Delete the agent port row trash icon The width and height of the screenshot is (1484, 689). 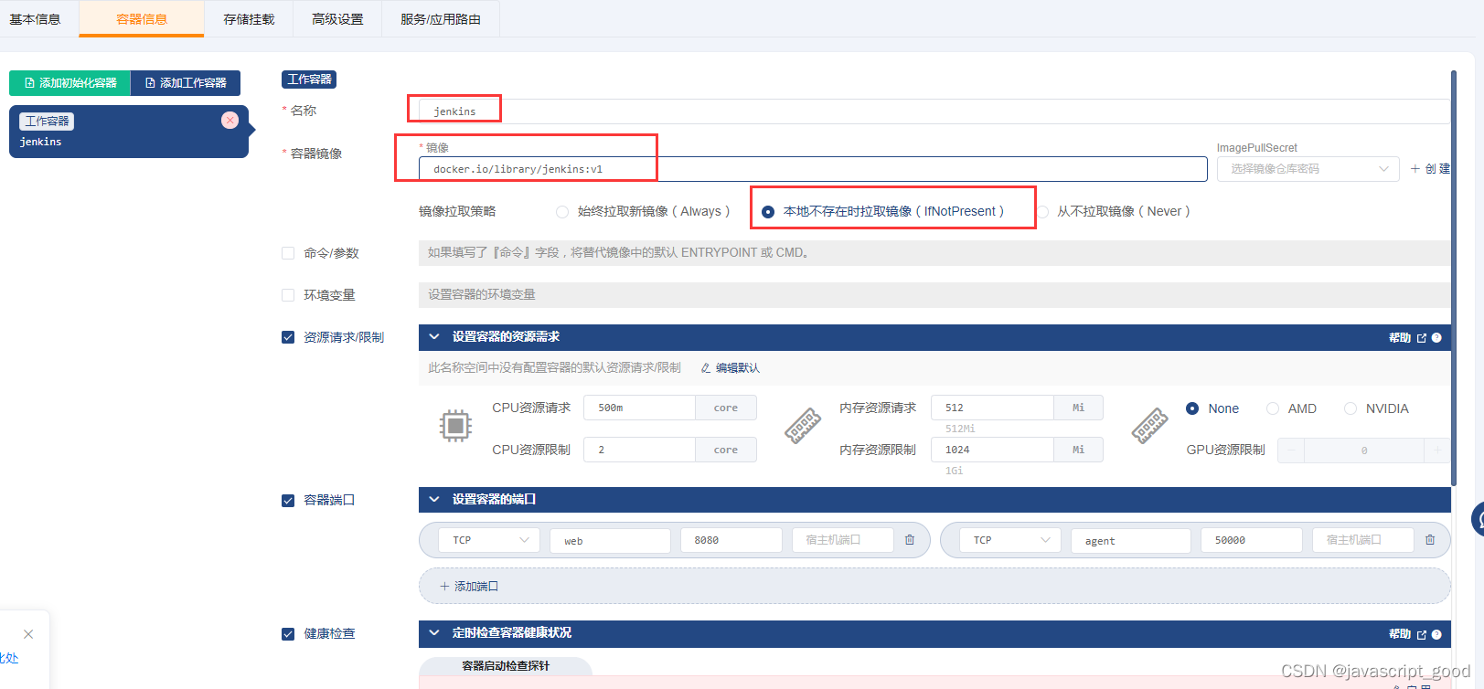[1430, 540]
